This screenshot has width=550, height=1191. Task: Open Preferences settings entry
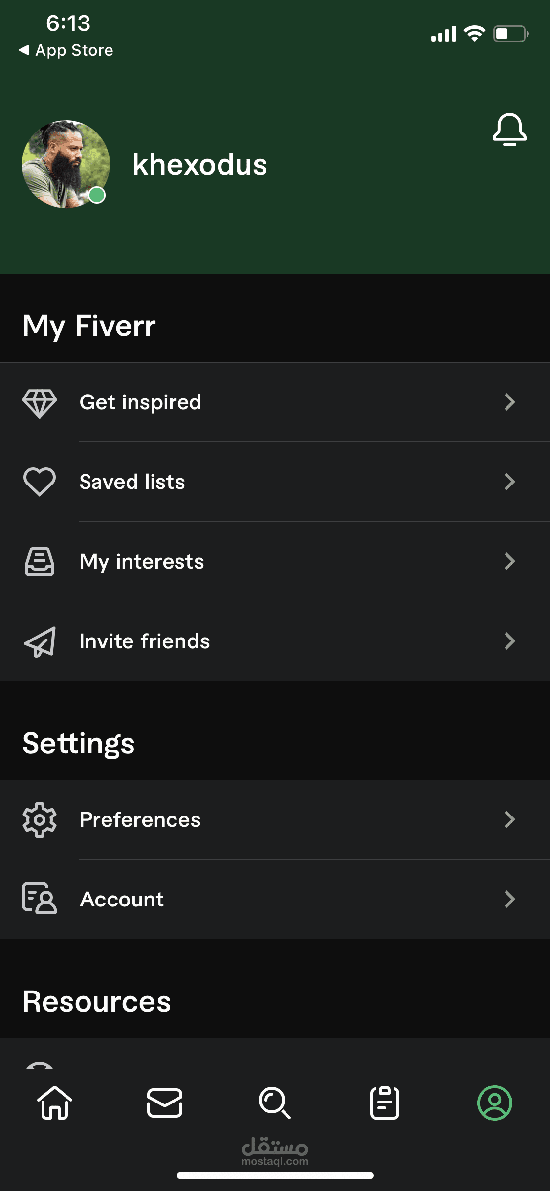[275, 820]
